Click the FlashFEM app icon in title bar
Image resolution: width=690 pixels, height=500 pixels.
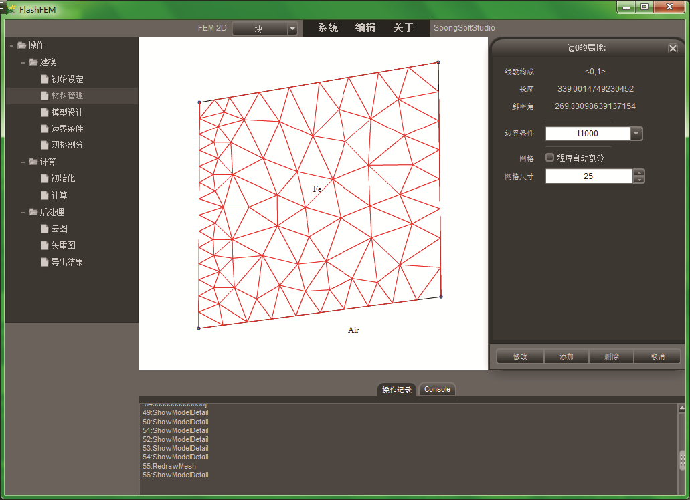11,9
